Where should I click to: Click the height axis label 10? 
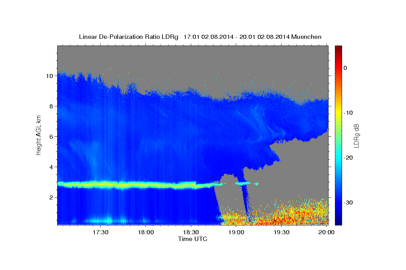[50, 76]
